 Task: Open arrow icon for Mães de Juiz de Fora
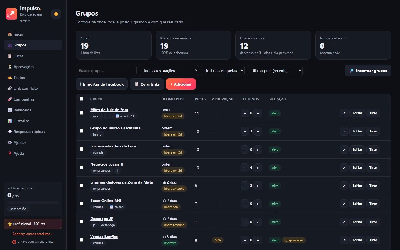[x=344, y=113]
